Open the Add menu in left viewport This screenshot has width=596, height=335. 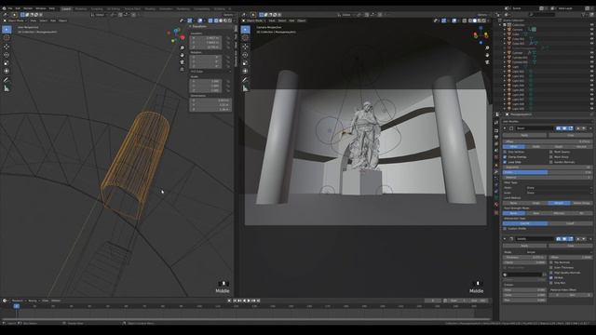(53, 20)
